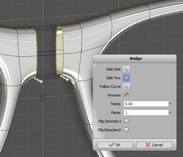Open the Faces dropdown arrow
183x157 pixels.
pyautogui.click(x=170, y=113)
